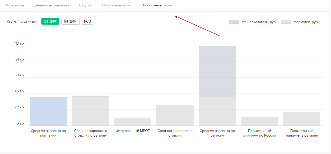Screen dimensions: 331x154
Task: Switch to the Денежные операции tab
Action: point(51,5)
